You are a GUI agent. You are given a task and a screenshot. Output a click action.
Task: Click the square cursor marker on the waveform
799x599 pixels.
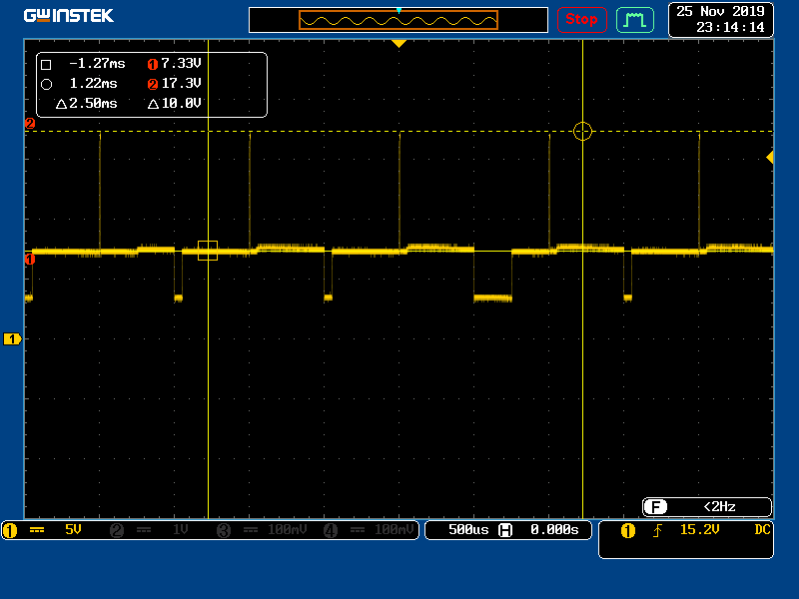[208, 251]
